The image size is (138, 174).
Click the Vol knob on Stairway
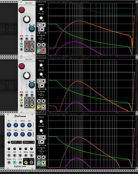(x=29, y=125)
